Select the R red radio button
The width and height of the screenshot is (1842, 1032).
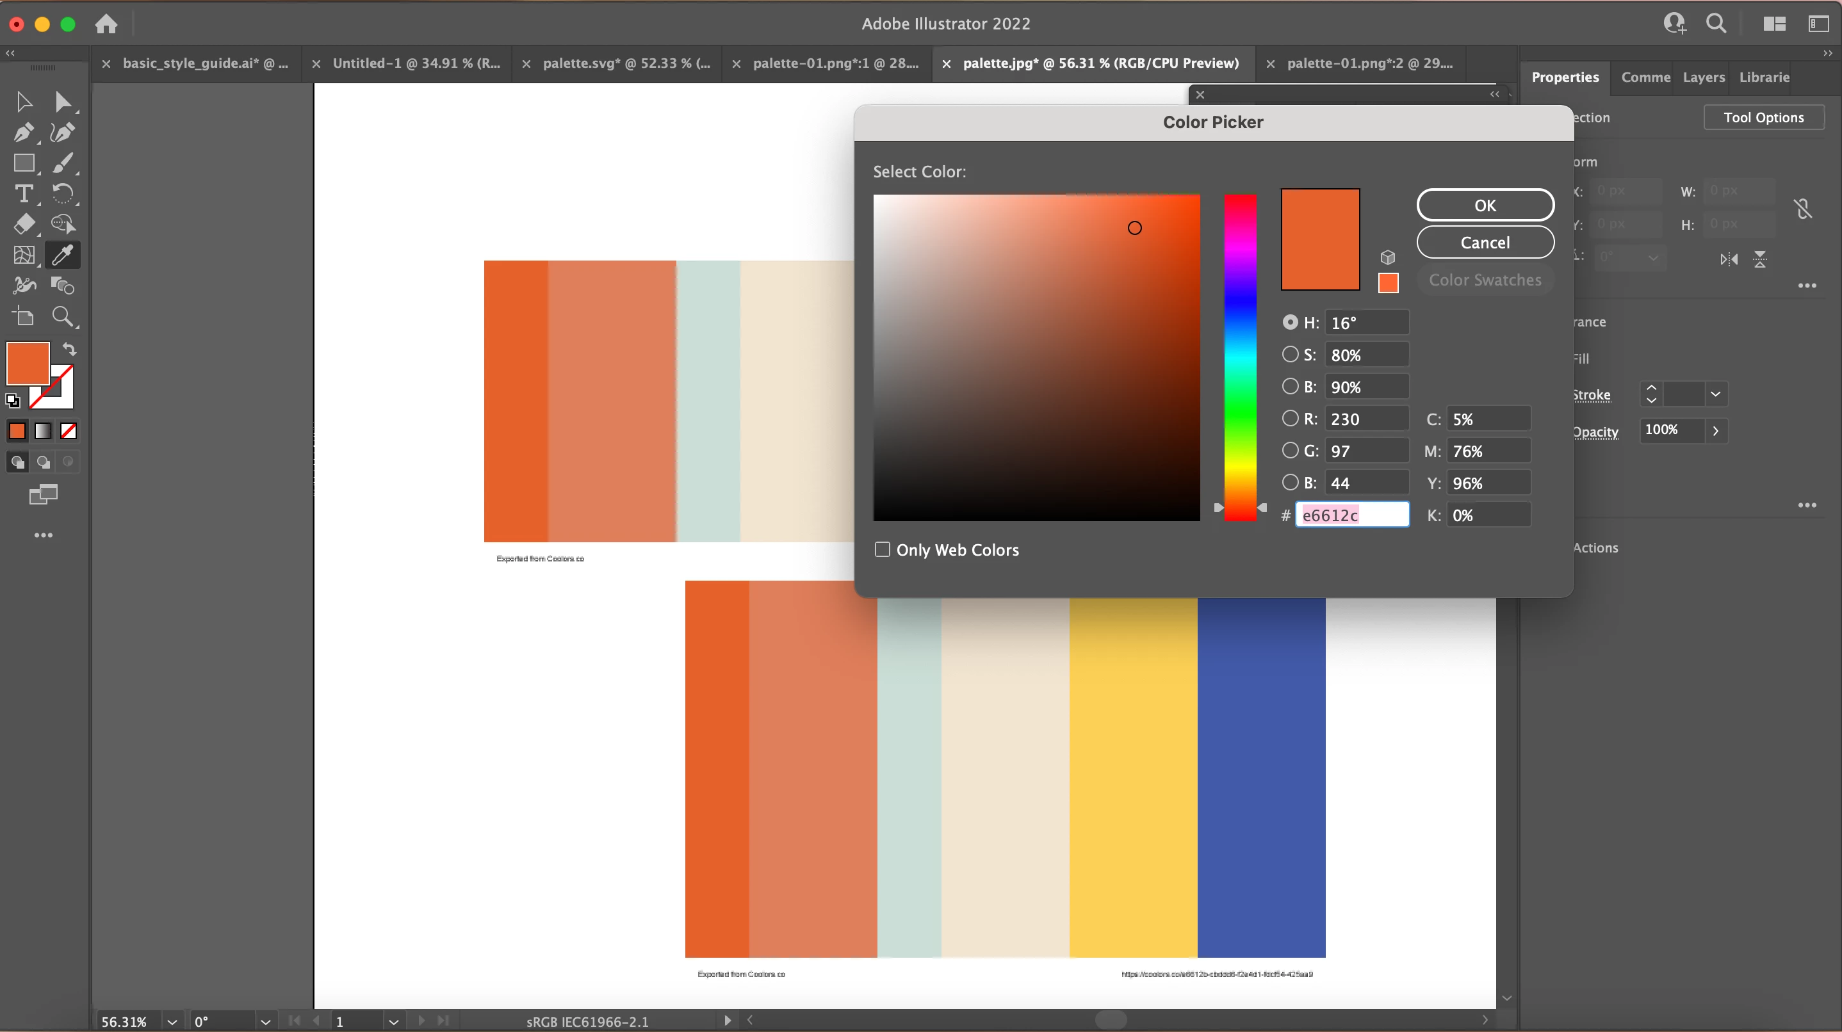click(1290, 418)
